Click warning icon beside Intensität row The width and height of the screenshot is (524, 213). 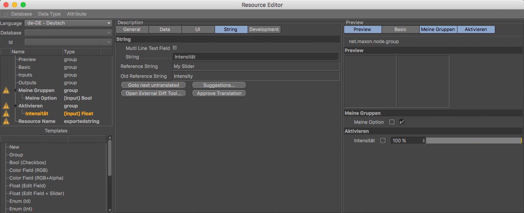pos(6,114)
